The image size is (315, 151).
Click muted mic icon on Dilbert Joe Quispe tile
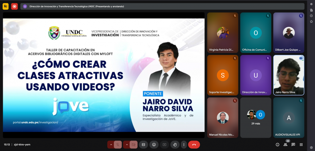(301, 16)
